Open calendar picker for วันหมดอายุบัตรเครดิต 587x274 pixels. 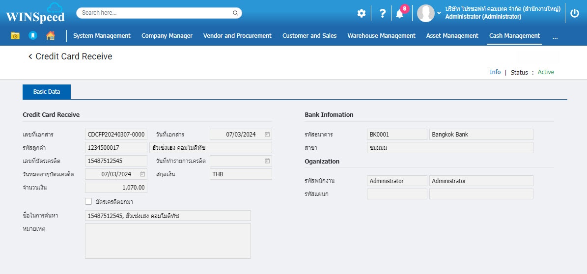[142, 174]
